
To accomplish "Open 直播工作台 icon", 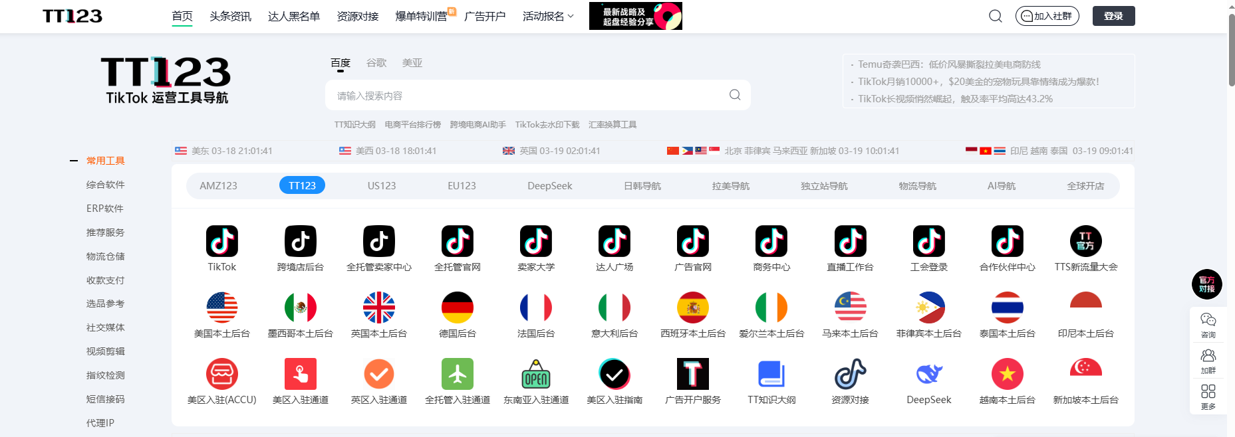I will [x=851, y=241].
